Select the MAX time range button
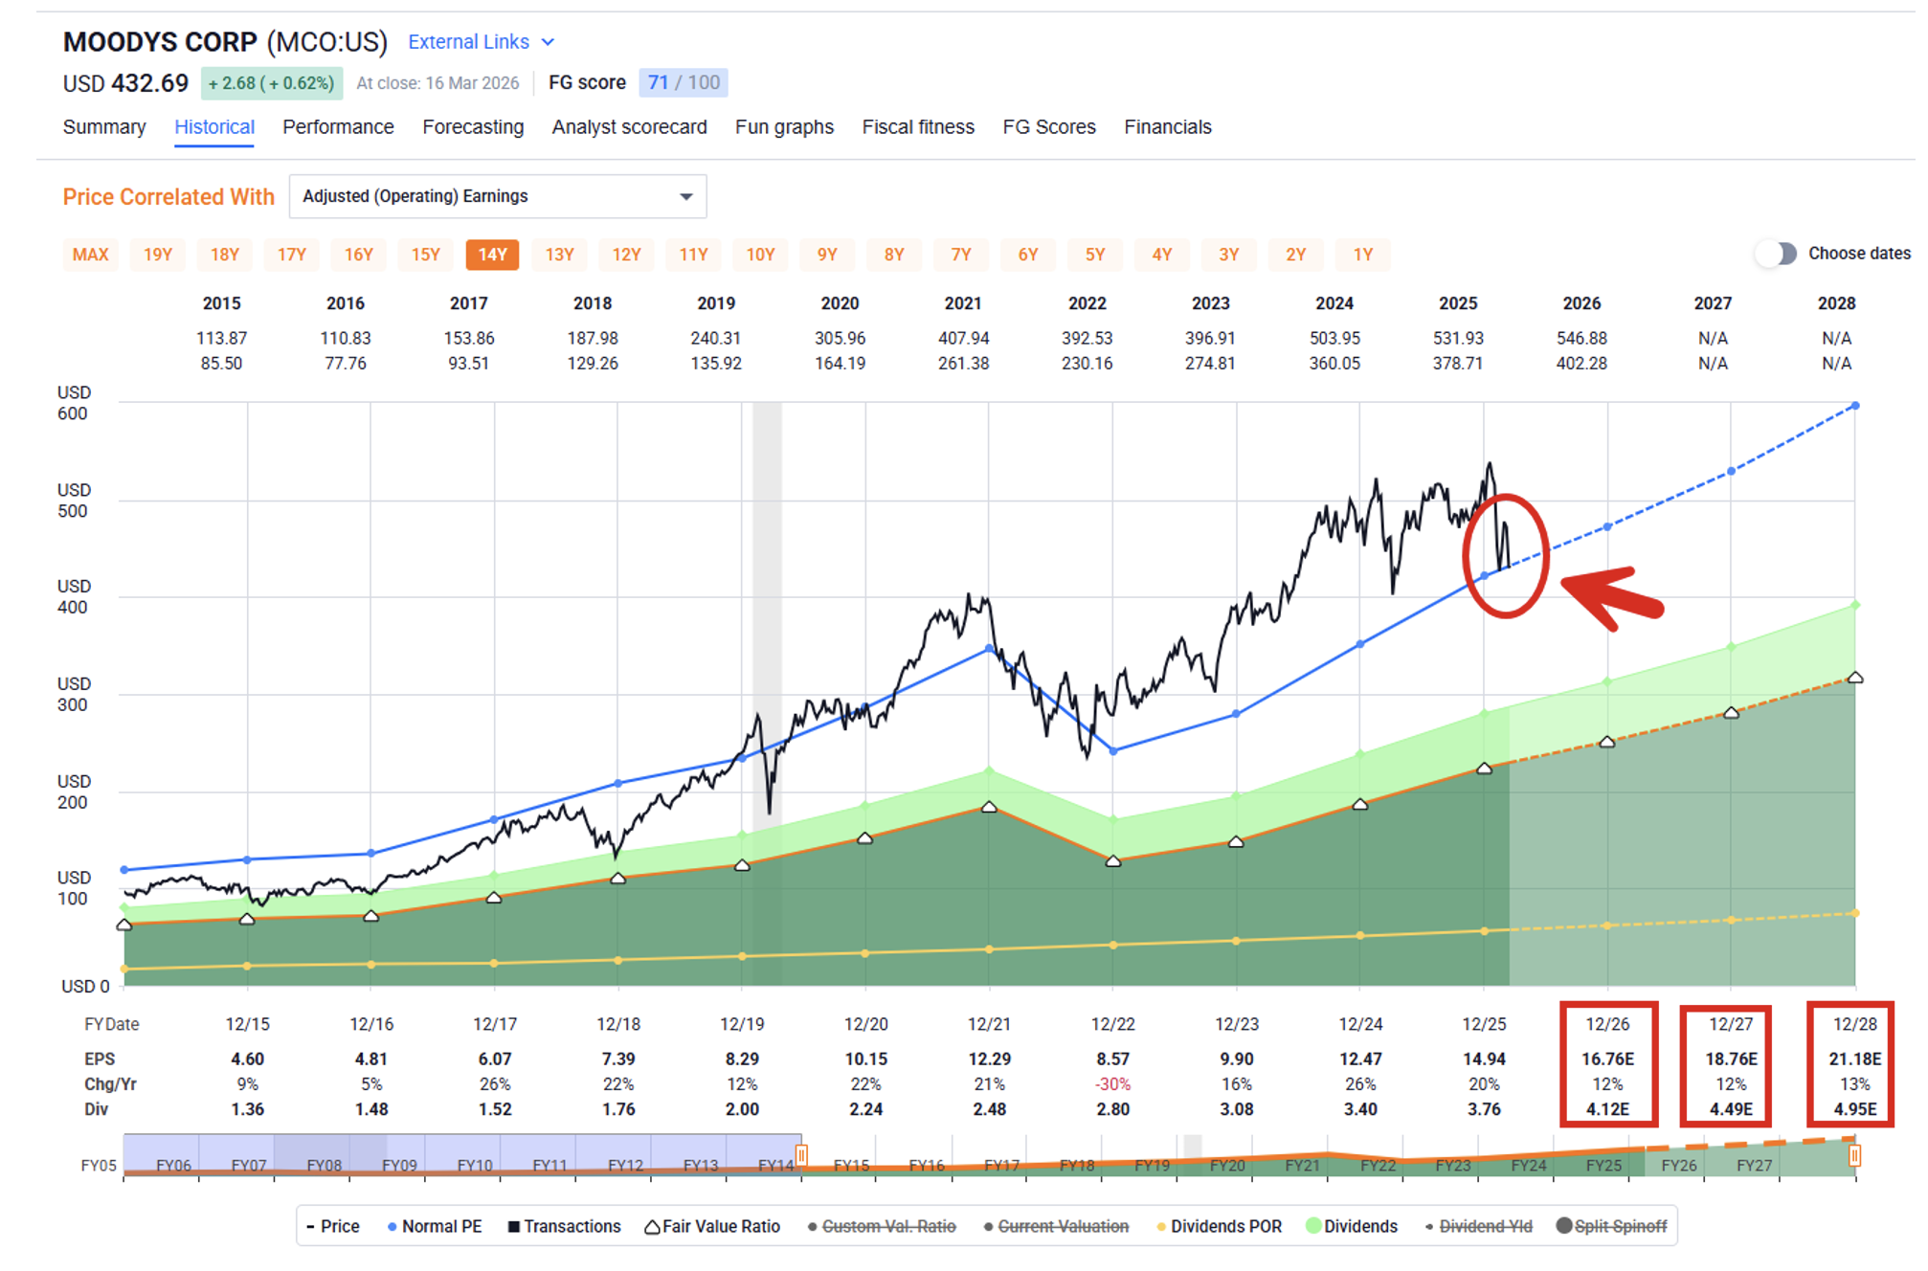 tap(90, 255)
